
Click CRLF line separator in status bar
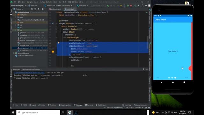(126, 108)
